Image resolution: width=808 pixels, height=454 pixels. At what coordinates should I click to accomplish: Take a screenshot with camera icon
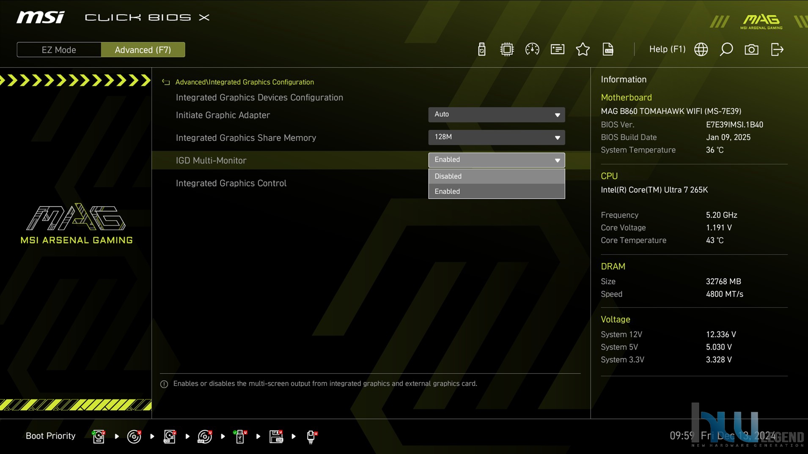click(751, 49)
